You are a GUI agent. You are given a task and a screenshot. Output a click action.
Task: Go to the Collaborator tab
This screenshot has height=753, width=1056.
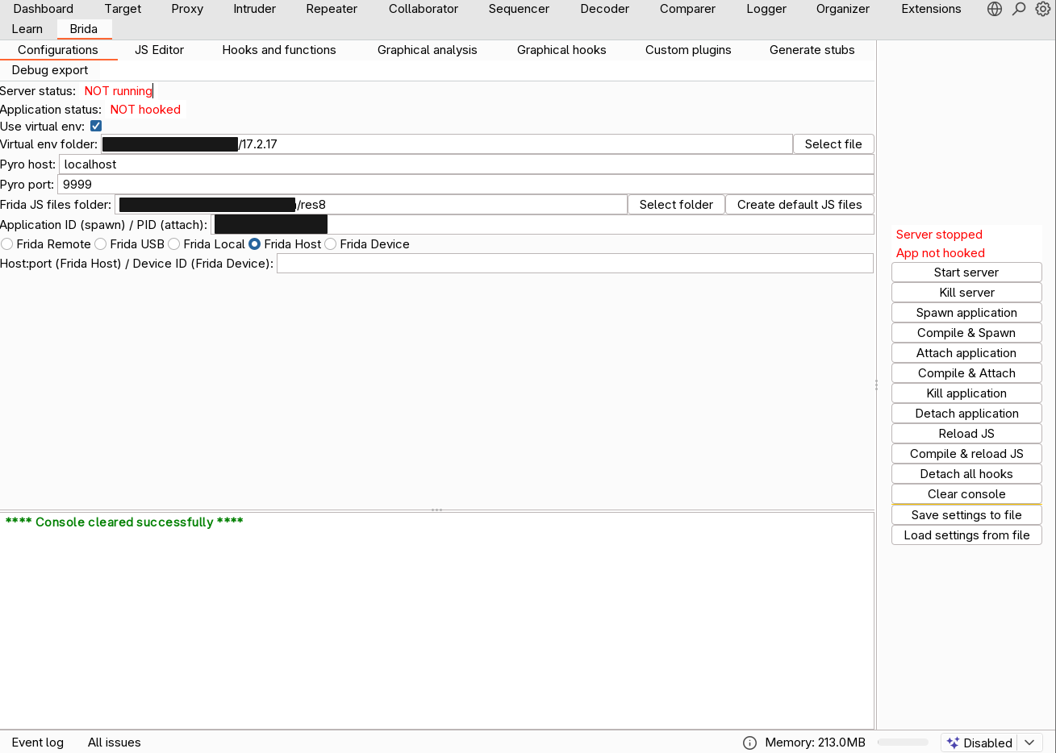[x=424, y=9]
